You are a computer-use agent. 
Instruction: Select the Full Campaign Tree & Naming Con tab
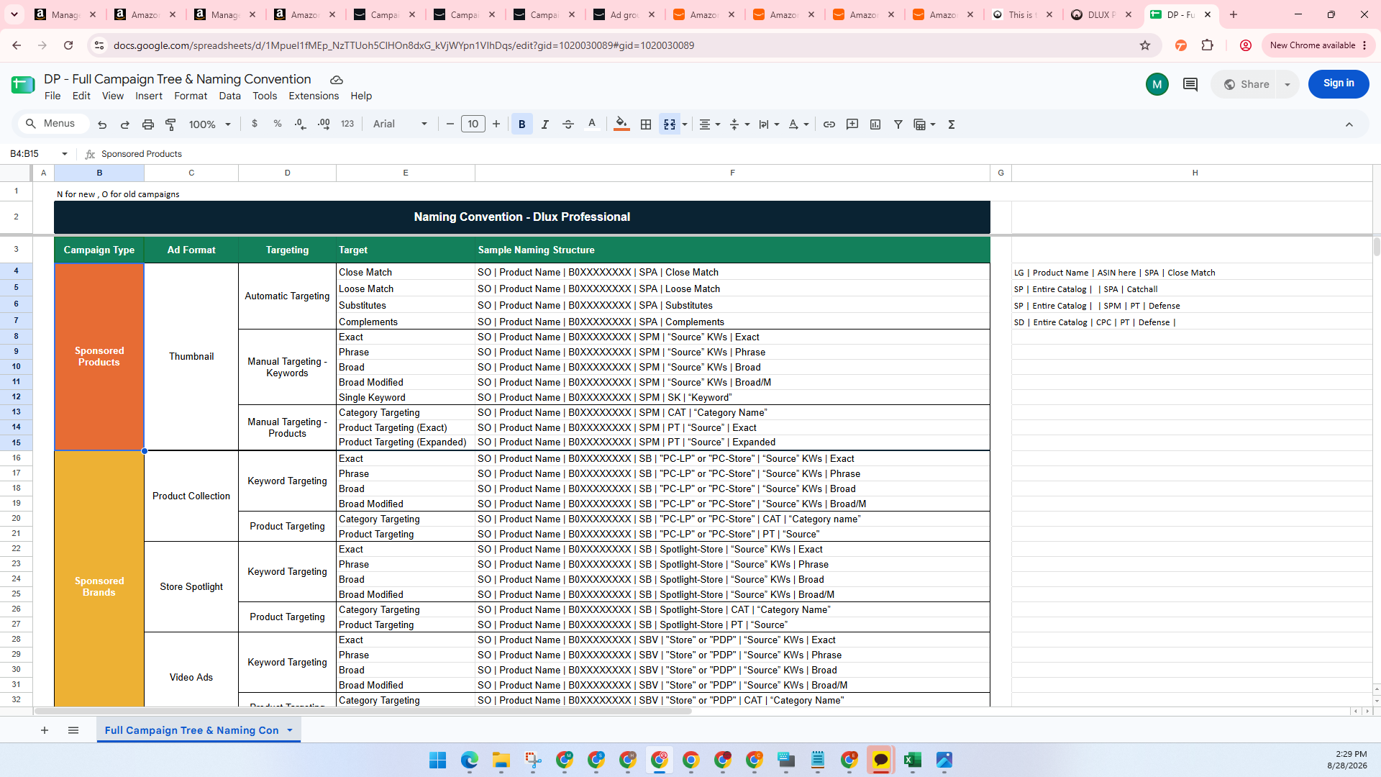click(x=191, y=730)
